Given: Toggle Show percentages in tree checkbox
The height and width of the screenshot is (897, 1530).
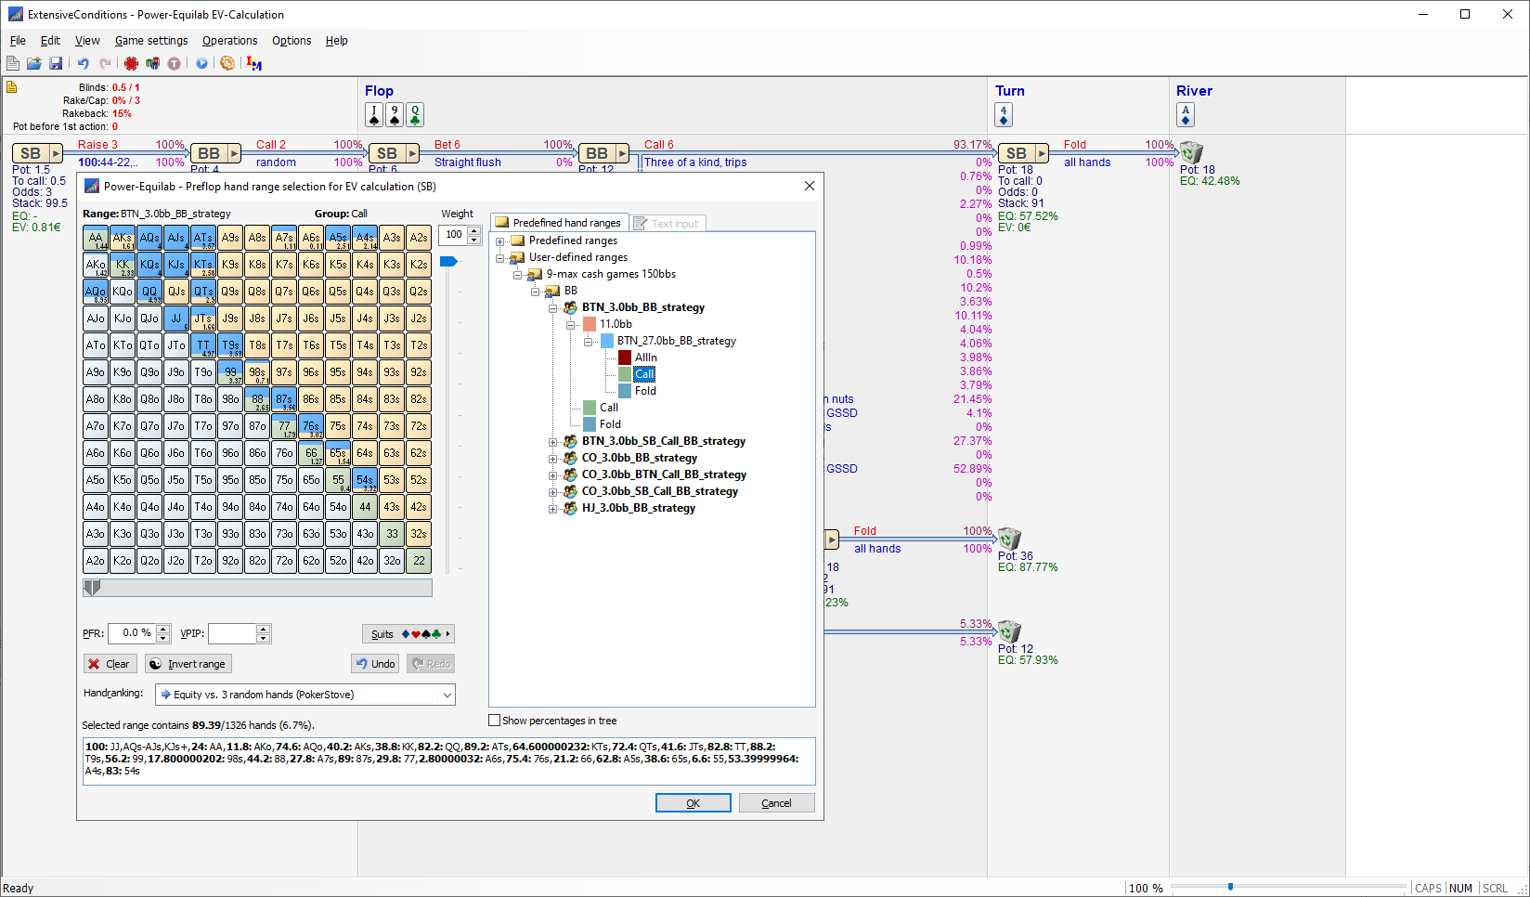Looking at the screenshot, I should point(495,721).
